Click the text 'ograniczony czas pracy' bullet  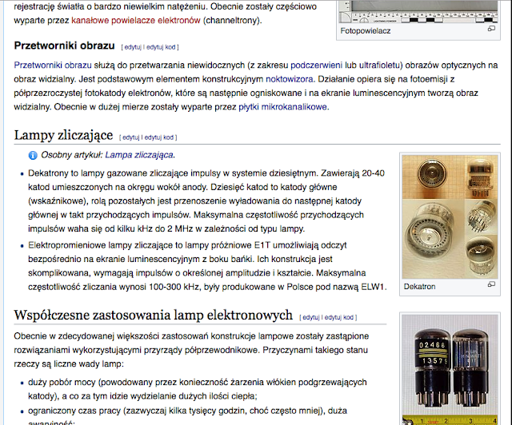[x=74, y=411]
